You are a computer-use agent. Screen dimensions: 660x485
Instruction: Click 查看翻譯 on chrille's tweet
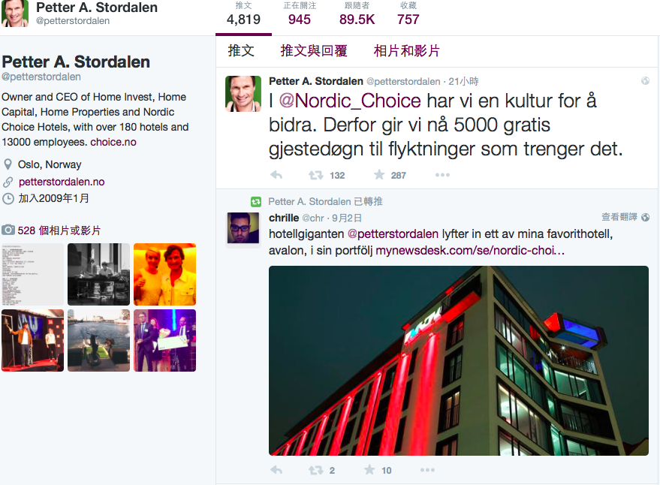[x=619, y=217]
